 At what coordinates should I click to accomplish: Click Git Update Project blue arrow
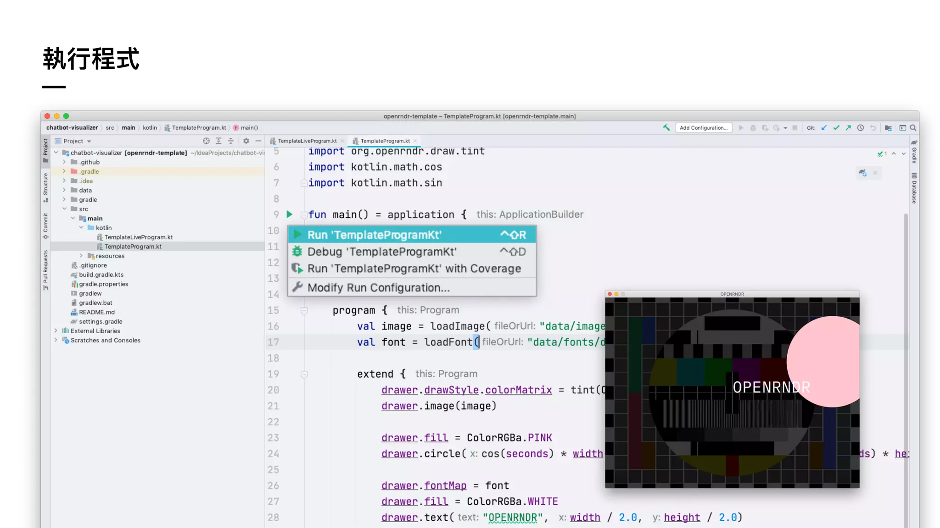[824, 128]
